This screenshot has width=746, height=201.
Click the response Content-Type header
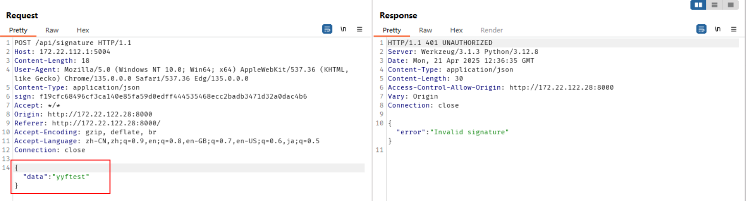(450, 70)
